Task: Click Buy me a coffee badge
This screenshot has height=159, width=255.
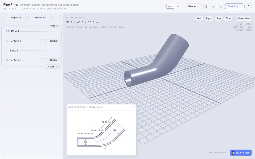Action: coord(241,153)
